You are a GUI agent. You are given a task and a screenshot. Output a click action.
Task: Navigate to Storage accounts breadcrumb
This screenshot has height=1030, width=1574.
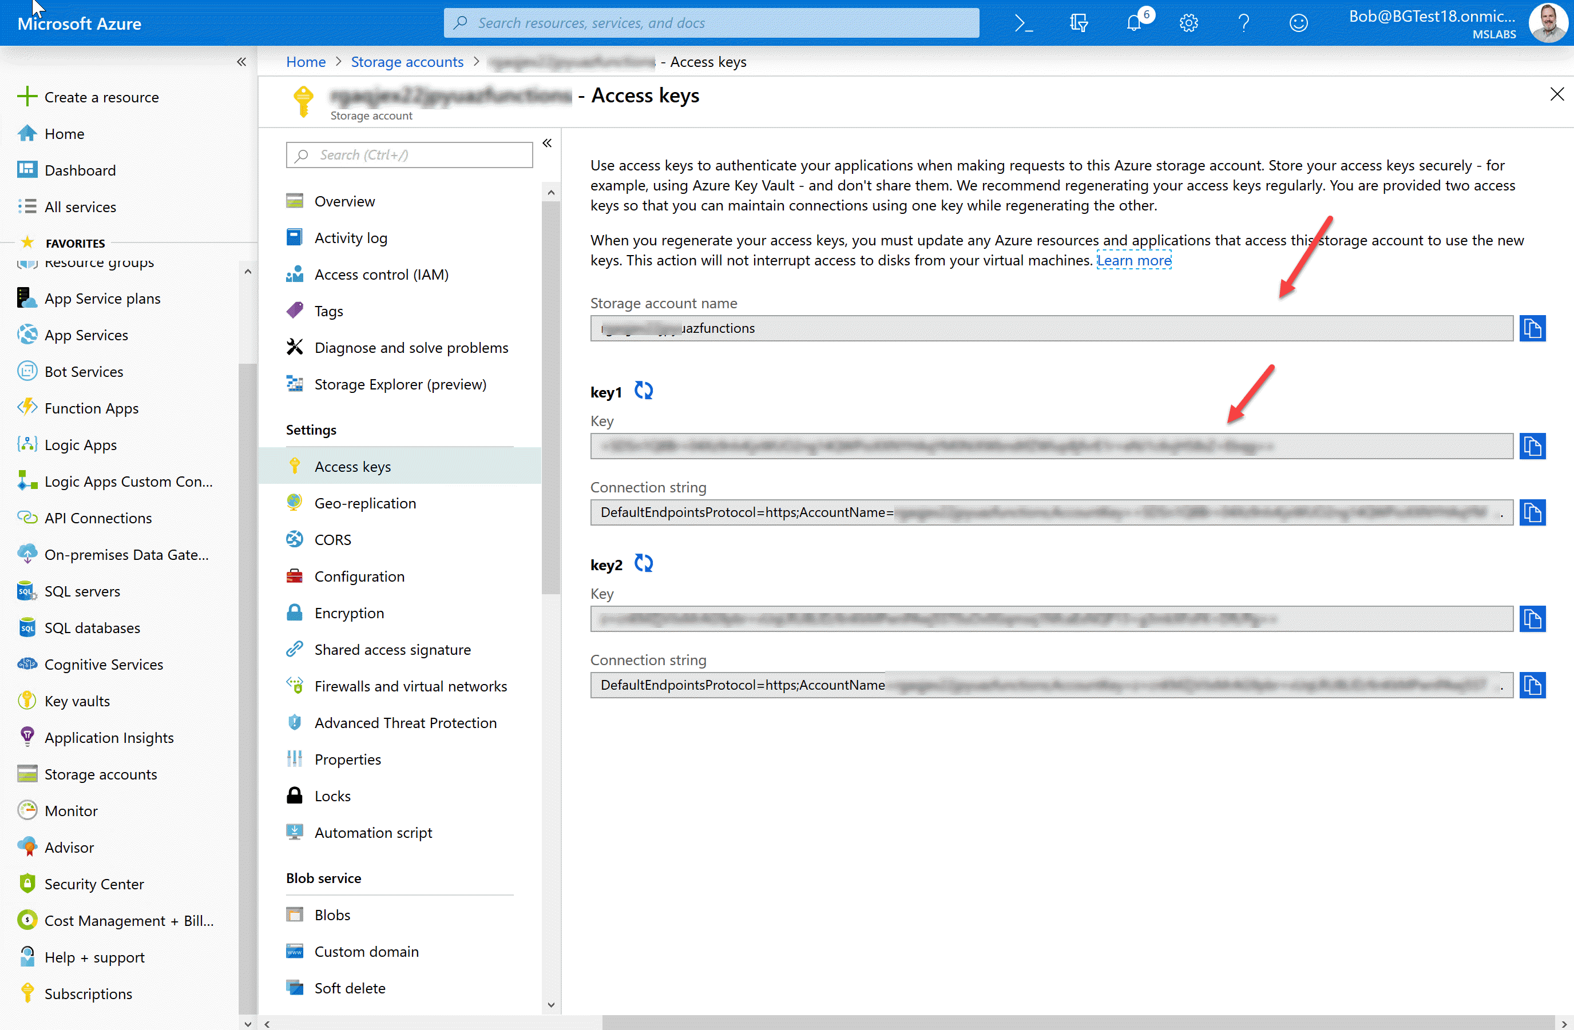(407, 62)
